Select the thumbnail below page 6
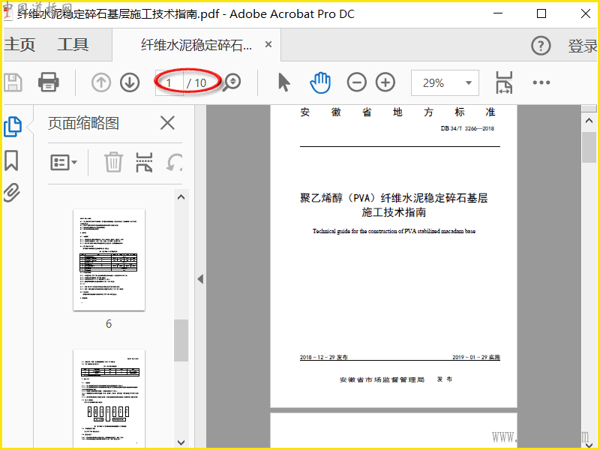Image resolution: width=600 pixels, height=450 pixels. [x=109, y=398]
